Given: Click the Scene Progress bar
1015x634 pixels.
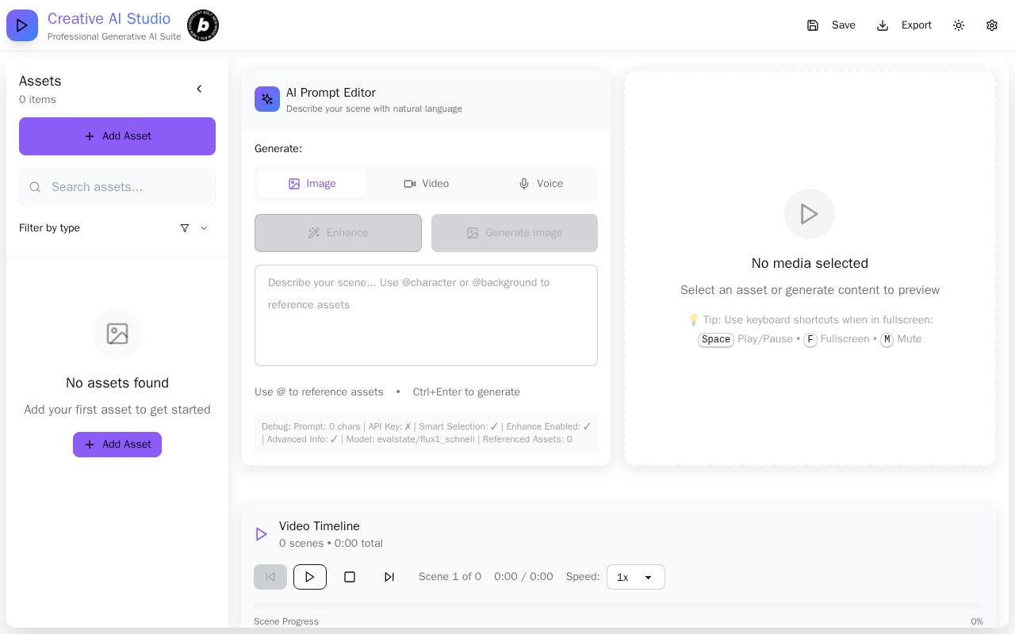Looking at the screenshot, I should tap(619, 605).
